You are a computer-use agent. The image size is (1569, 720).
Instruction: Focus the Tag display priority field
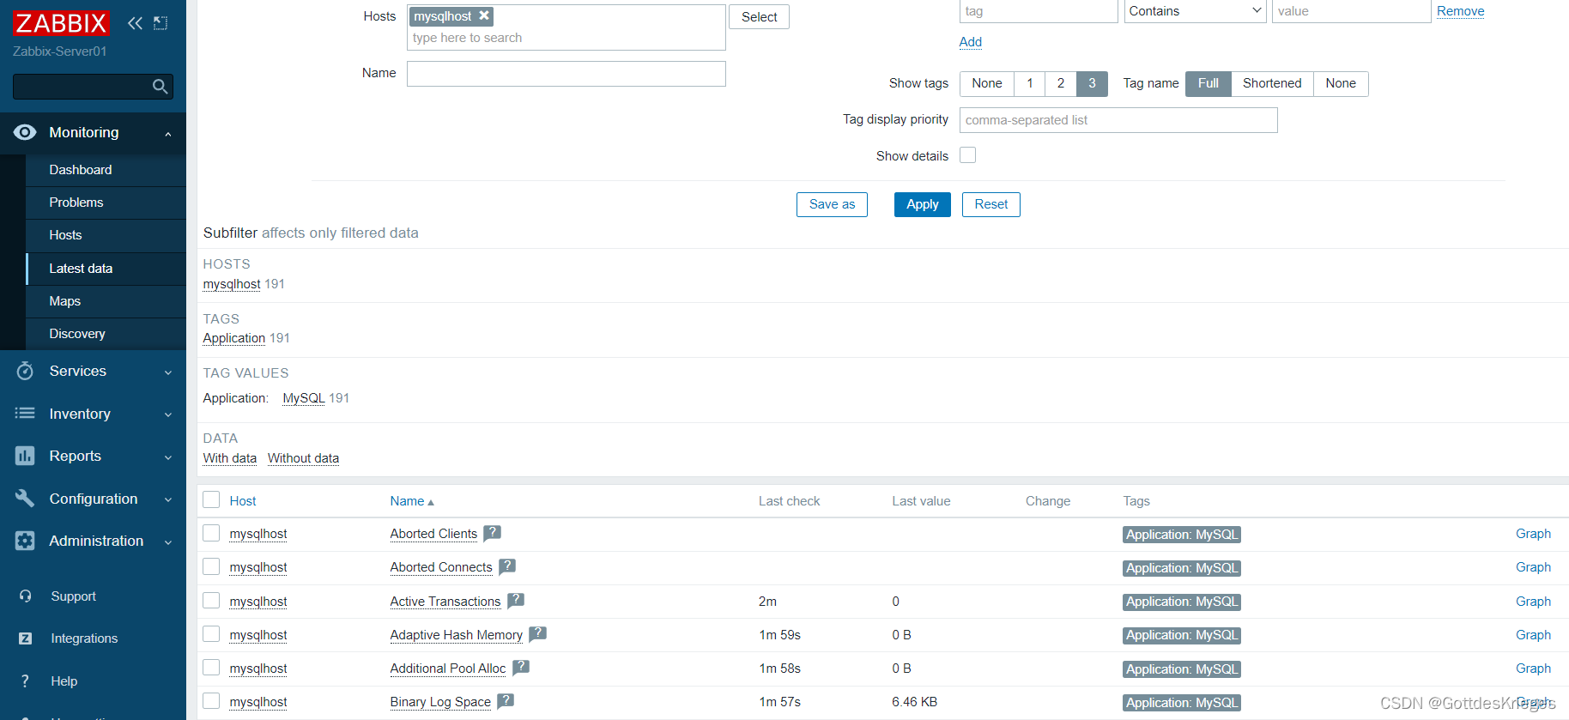tap(1118, 120)
